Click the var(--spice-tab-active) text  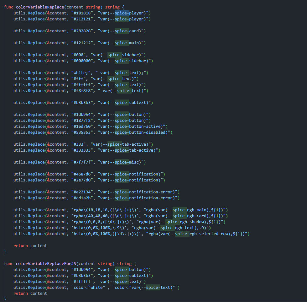click(x=122, y=144)
